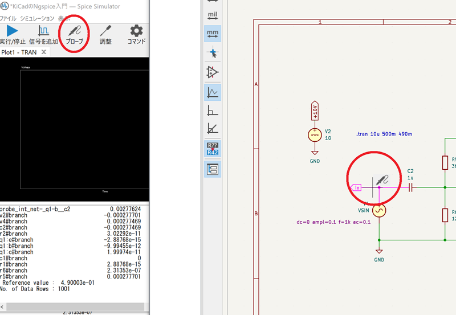Switch to the Plot1 - TRAN tab
Screen dimensions: 456x315
[19, 52]
